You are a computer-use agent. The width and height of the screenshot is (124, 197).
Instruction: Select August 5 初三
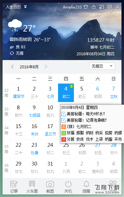click(82, 93)
